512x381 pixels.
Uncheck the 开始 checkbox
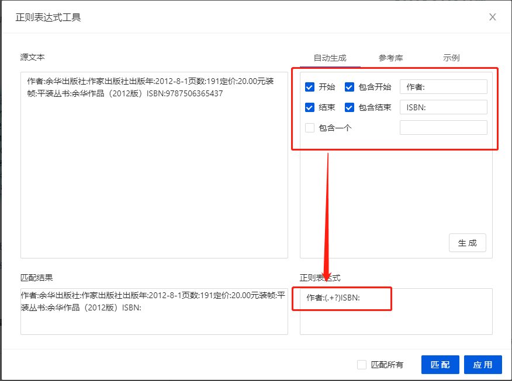point(310,87)
